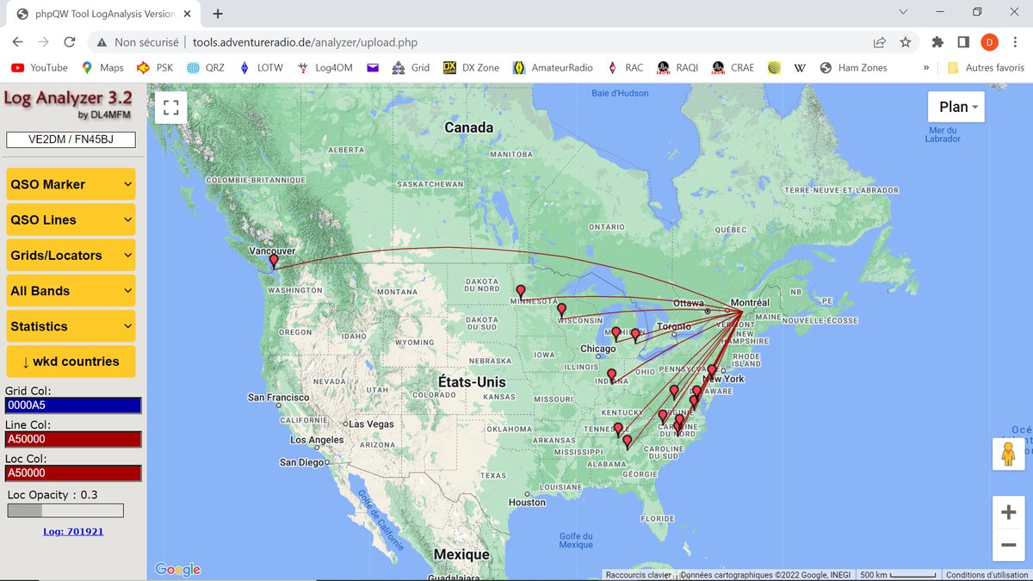Open the LOTW bookmark
The image size is (1033, 581).
(259, 67)
